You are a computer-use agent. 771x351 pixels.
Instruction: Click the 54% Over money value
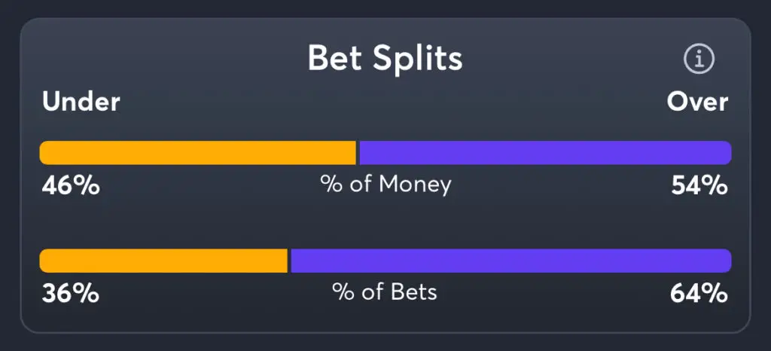click(x=699, y=185)
